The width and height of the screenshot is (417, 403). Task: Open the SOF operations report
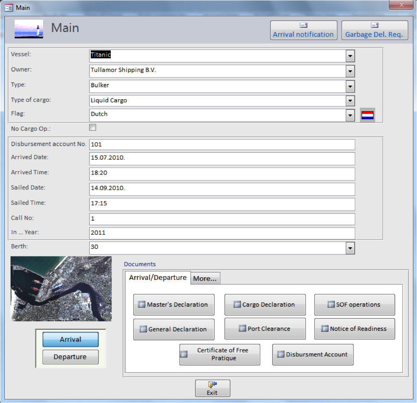(x=354, y=305)
